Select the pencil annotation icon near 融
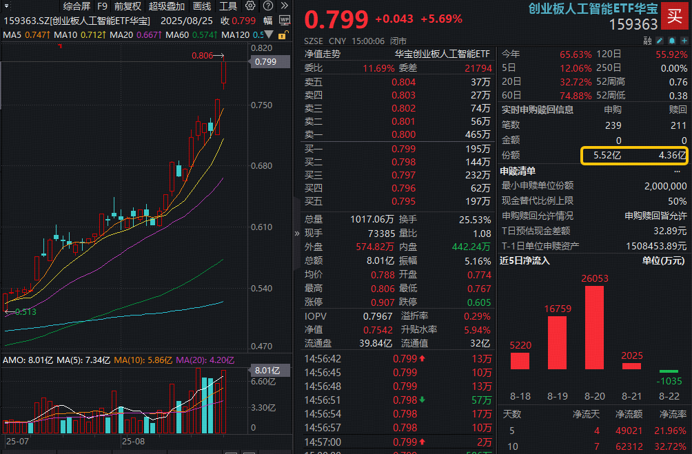The width and height of the screenshot is (692, 454). click(659, 41)
